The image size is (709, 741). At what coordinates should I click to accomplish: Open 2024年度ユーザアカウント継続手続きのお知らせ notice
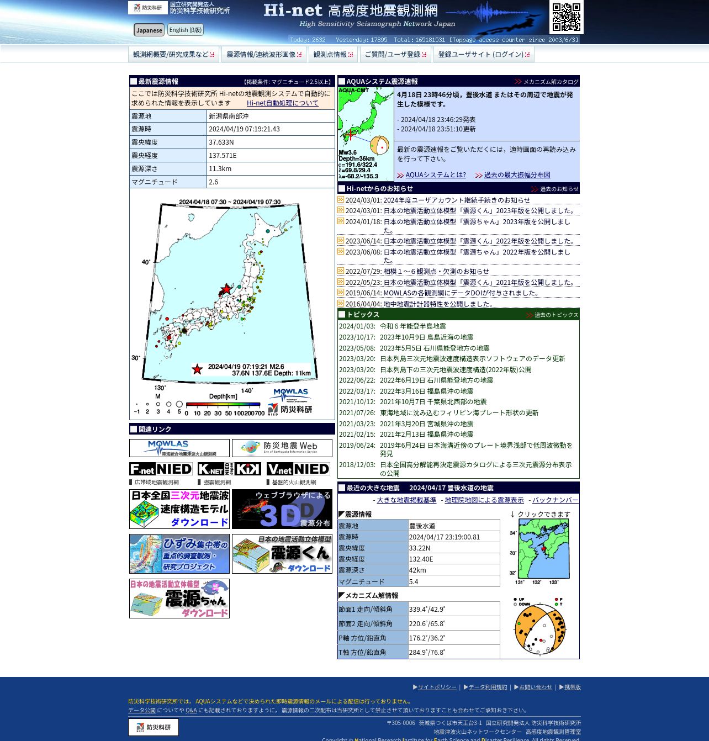[457, 200]
